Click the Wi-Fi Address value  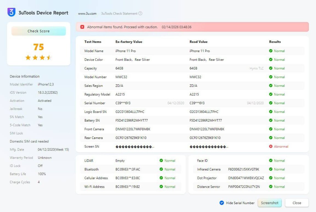coord(127,187)
